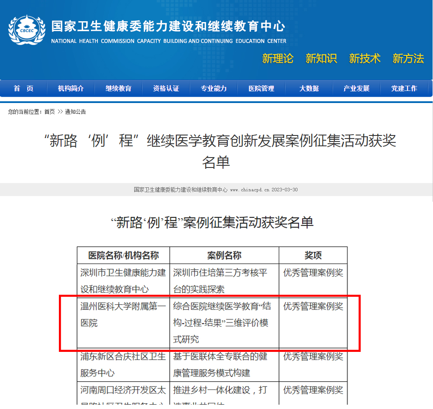Select the 温州医科大学附属第一医院 table cell

(x=123, y=315)
